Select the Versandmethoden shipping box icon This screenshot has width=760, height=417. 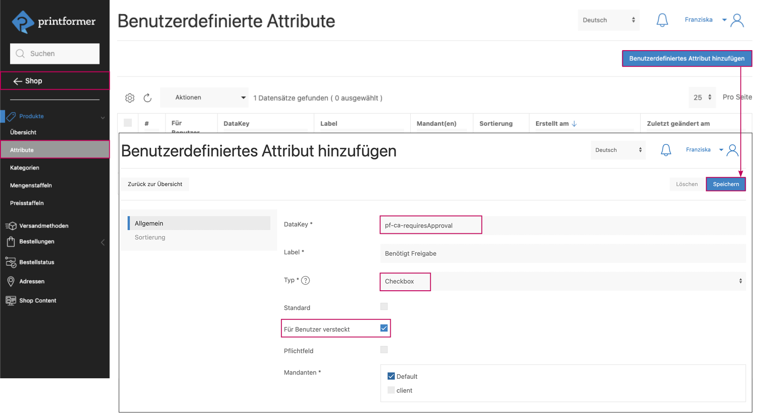click(x=10, y=226)
